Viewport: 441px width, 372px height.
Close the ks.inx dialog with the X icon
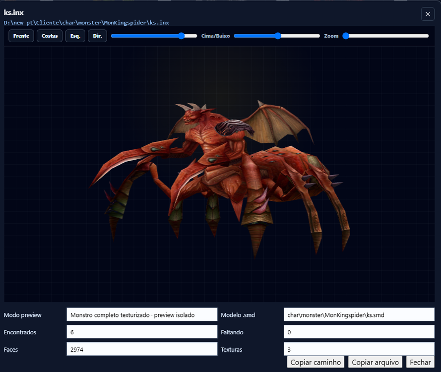[428, 14]
